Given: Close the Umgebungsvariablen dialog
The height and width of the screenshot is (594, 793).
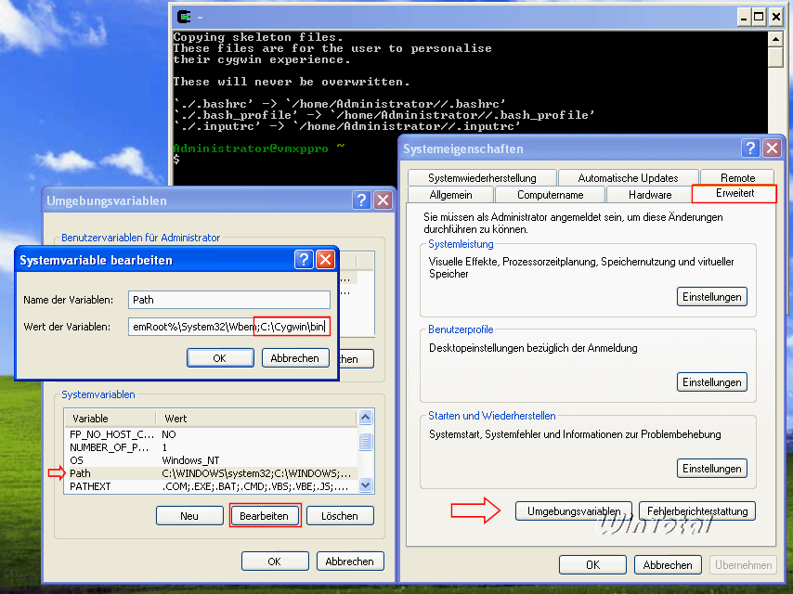Looking at the screenshot, I should [383, 200].
